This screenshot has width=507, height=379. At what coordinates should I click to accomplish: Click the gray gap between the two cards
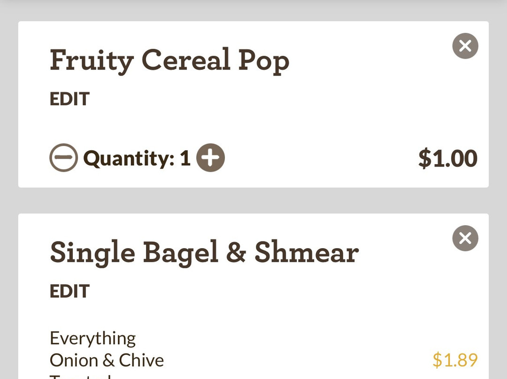click(253, 201)
